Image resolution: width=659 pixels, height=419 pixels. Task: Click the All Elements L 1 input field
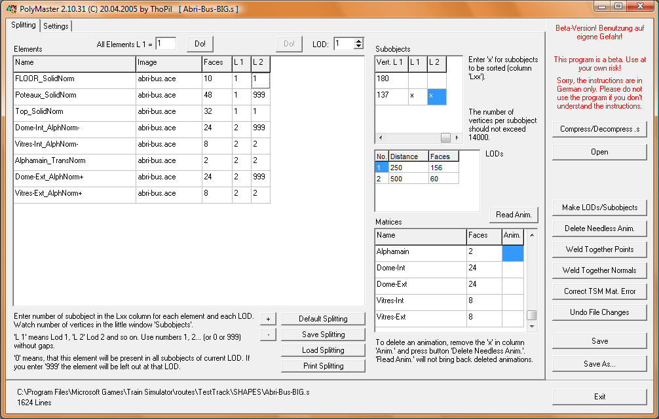[166, 43]
